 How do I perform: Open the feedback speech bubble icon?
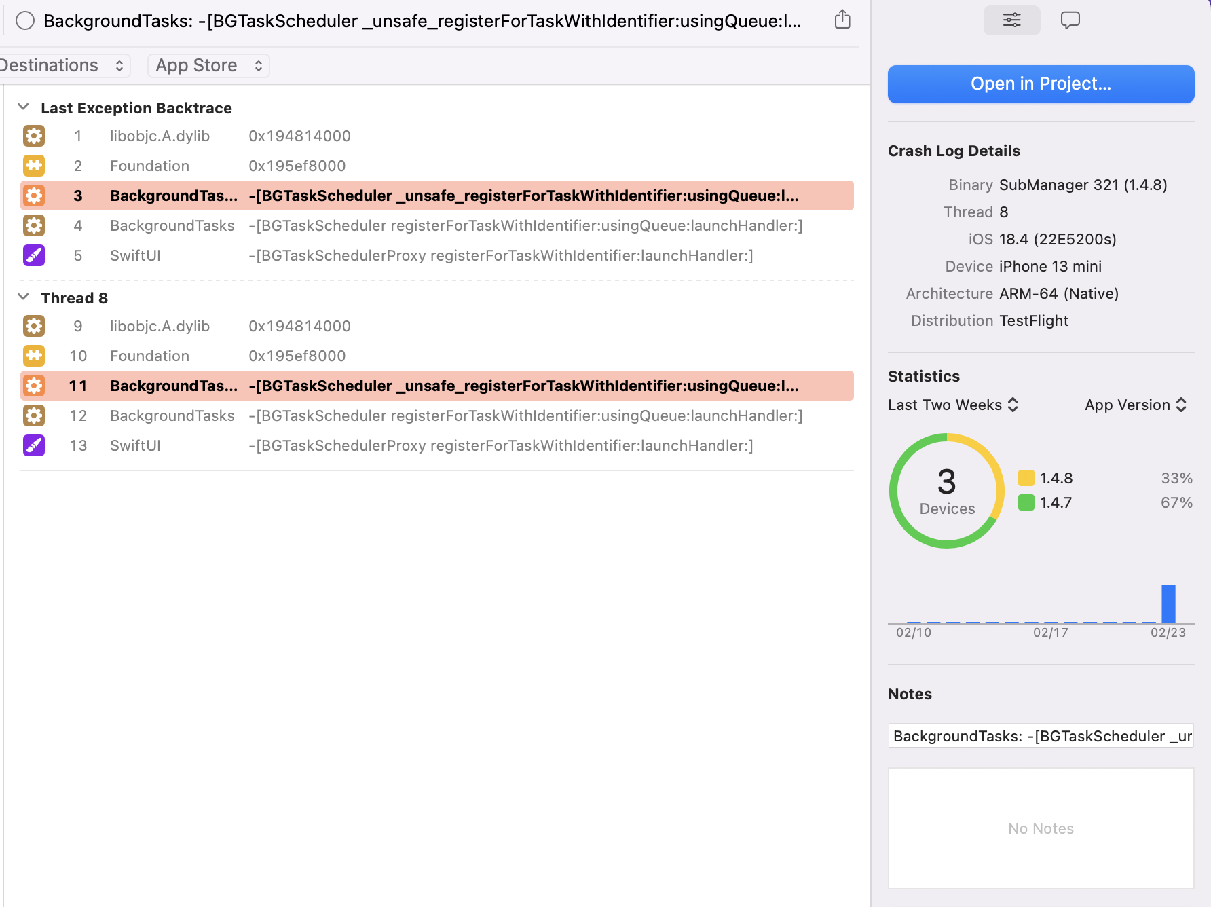coord(1070,20)
